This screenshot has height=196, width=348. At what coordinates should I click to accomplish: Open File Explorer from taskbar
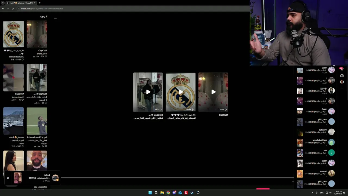tap(162, 193)
